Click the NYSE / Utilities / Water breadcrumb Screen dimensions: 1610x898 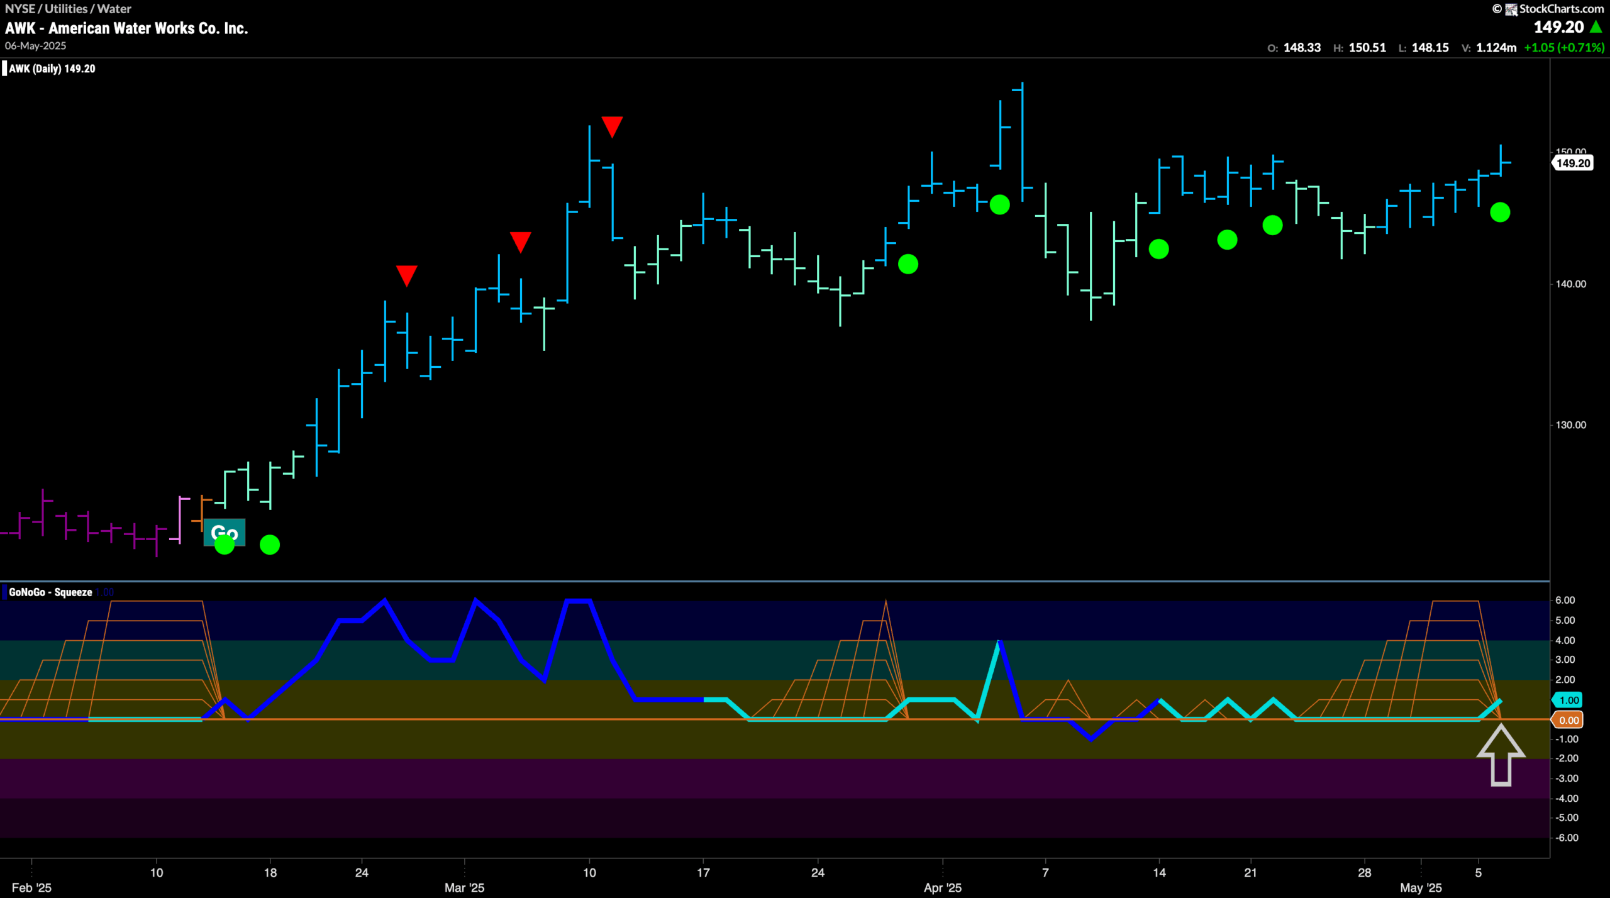(x=68, y=9)
